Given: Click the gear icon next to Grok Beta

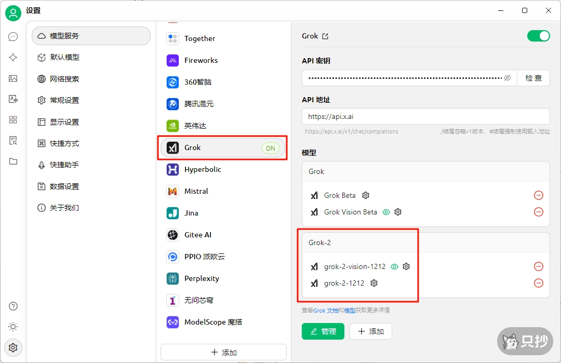Looking at the screenshot, I should [x=366, y=195].
